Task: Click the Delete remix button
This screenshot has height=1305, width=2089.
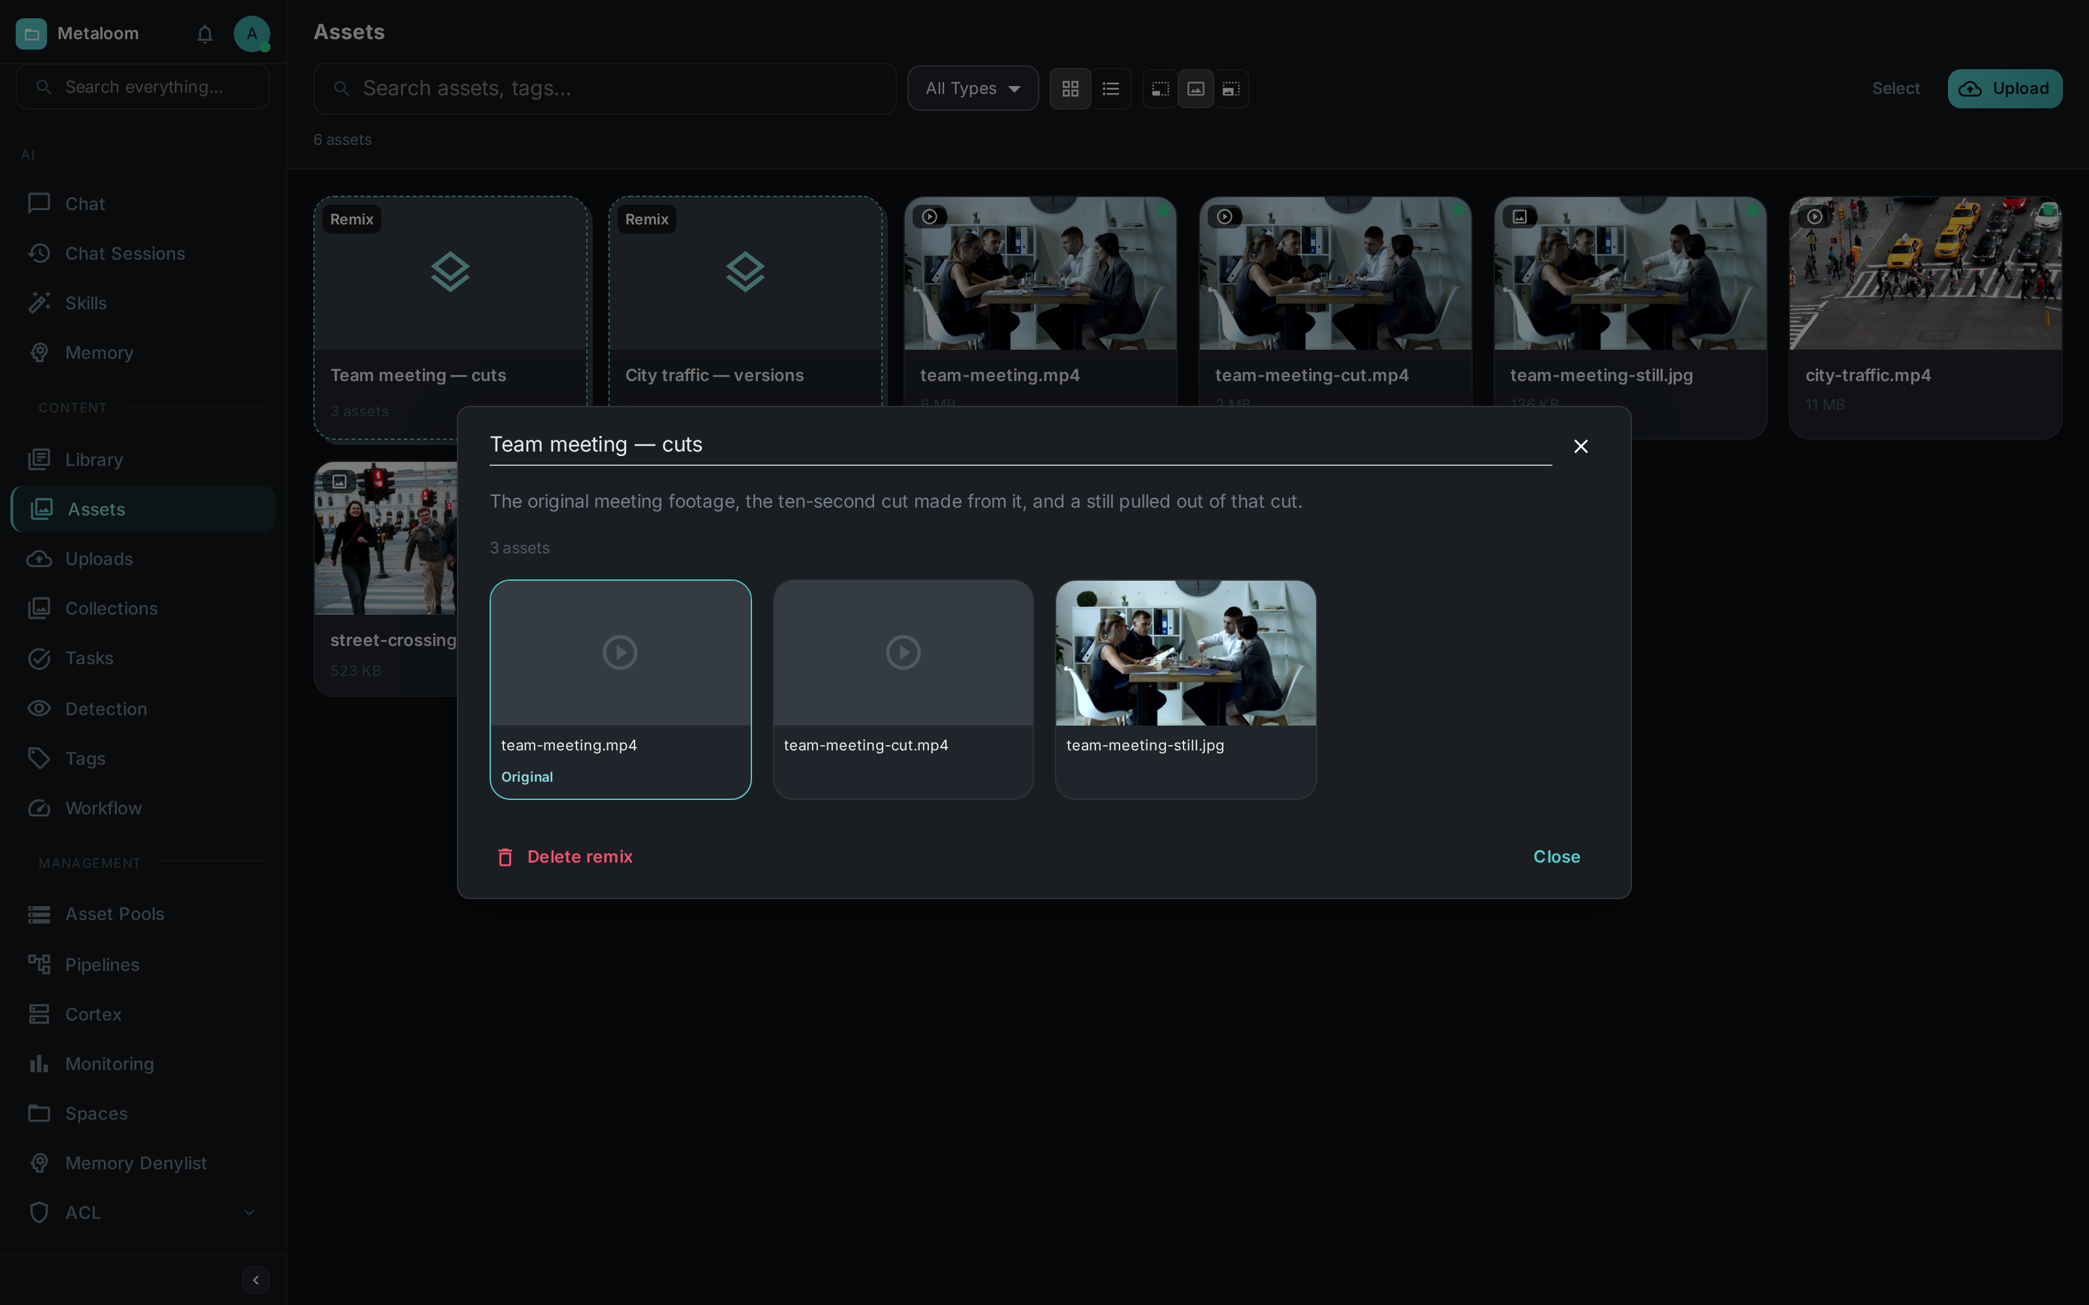Action: click(x=565, y=857)
